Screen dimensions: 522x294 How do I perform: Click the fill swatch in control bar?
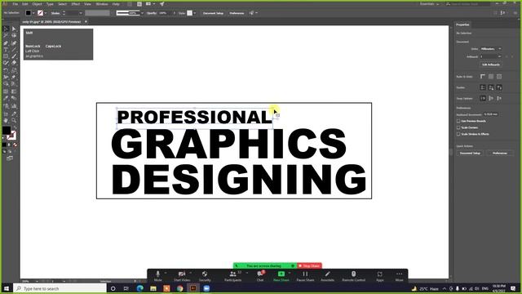tap(29, 13)
